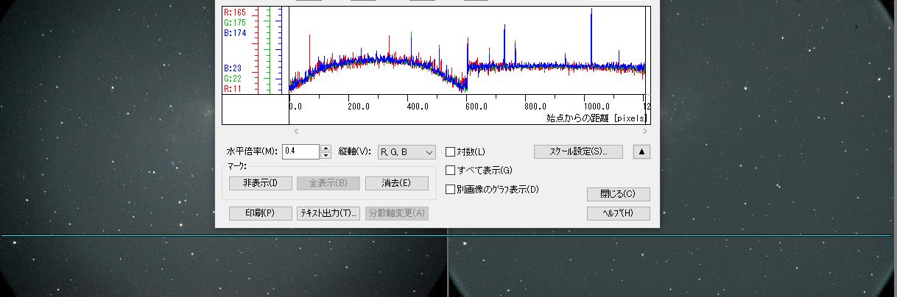Increase 水平倍率 with the up spinner arrow

(x=326, y=148)
